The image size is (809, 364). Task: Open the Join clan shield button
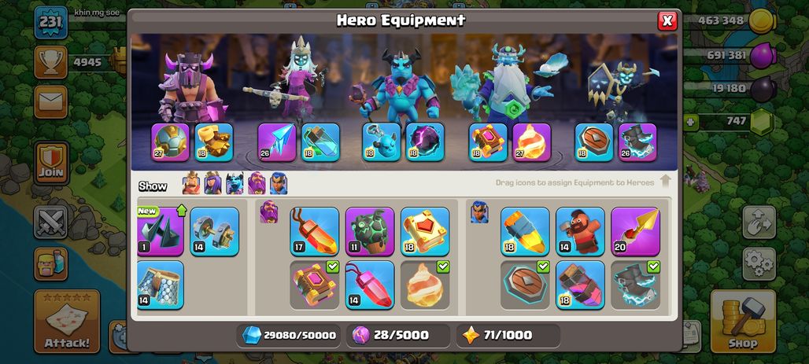click(51, 164)
